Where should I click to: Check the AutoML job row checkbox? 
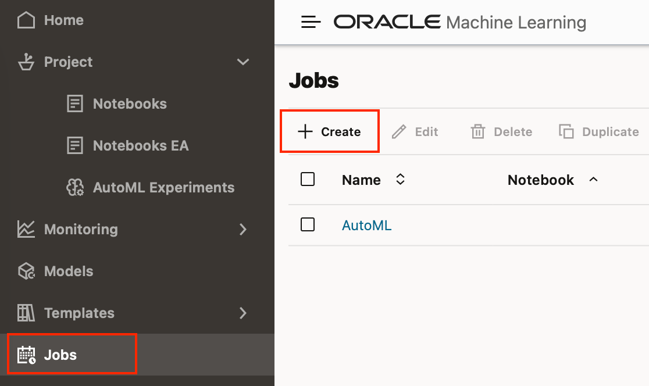pyautogui.click(x=308, y=224)
